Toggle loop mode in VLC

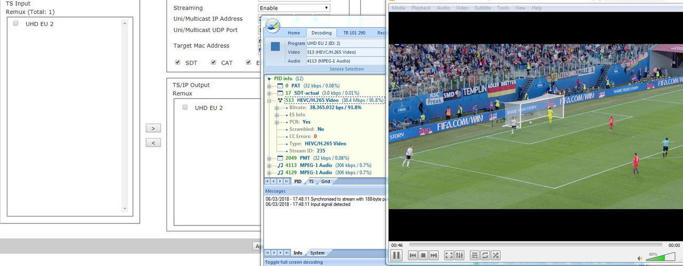pyautogui.click(x=485, y=255)
